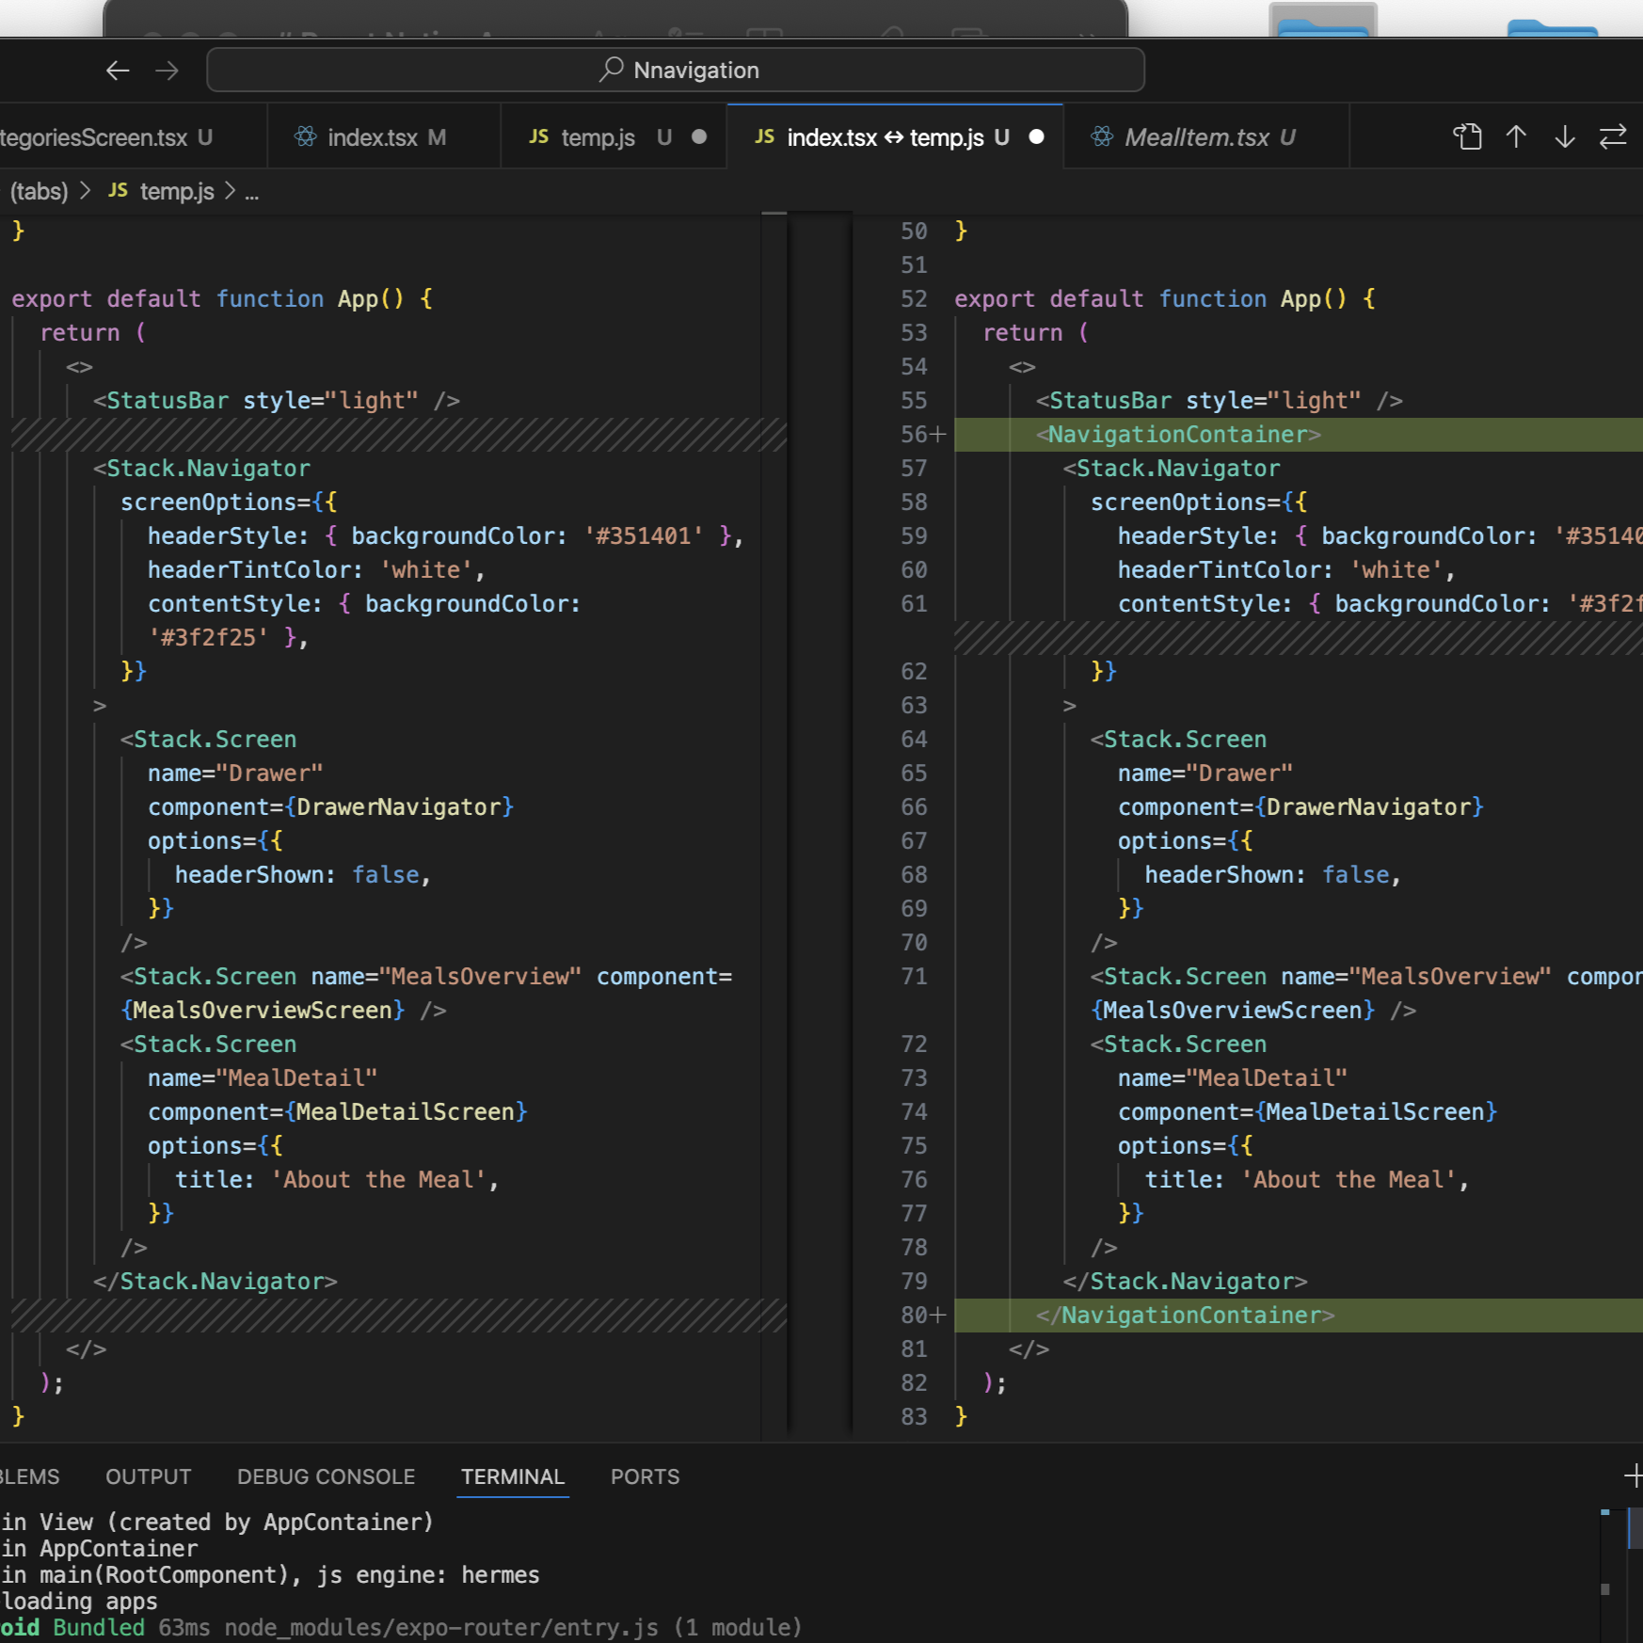Close temp.js tab via unsaved dot
This screenshot has width=1643, height=1643.
699,137
